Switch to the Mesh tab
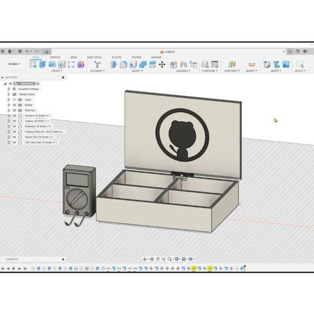 (x=73, y=57)
